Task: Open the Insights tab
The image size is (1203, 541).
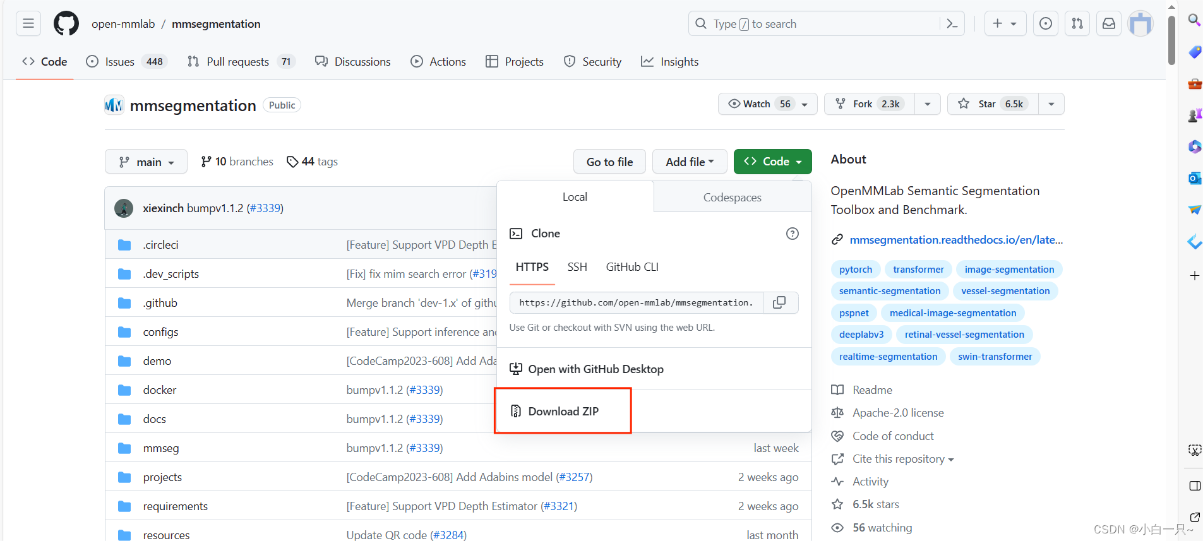Action: pos(670,61)
